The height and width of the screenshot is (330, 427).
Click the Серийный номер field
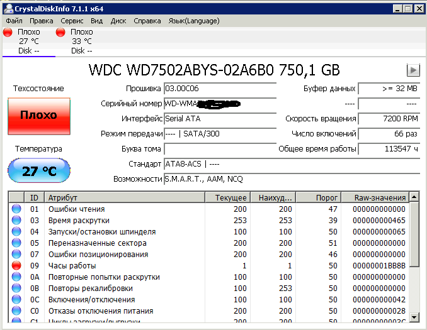(220, 104)
